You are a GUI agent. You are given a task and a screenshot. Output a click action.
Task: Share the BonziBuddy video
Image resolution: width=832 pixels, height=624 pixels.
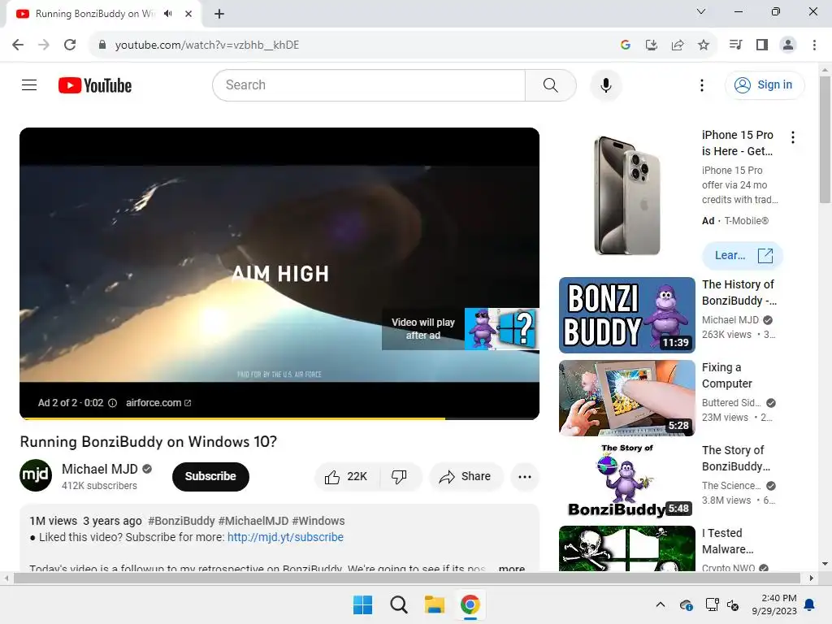465,476
